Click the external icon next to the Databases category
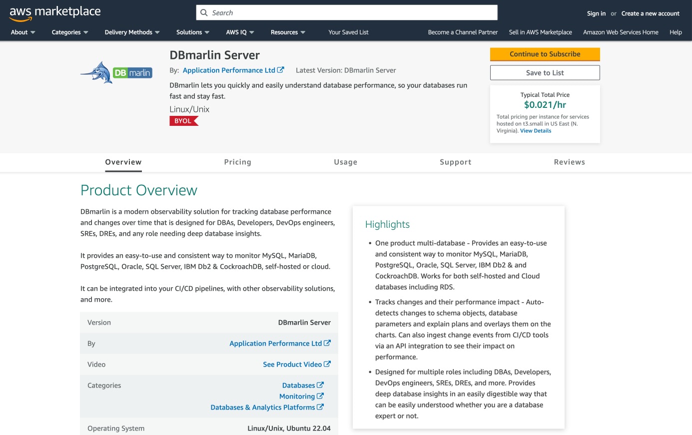 tap(320, 385)
